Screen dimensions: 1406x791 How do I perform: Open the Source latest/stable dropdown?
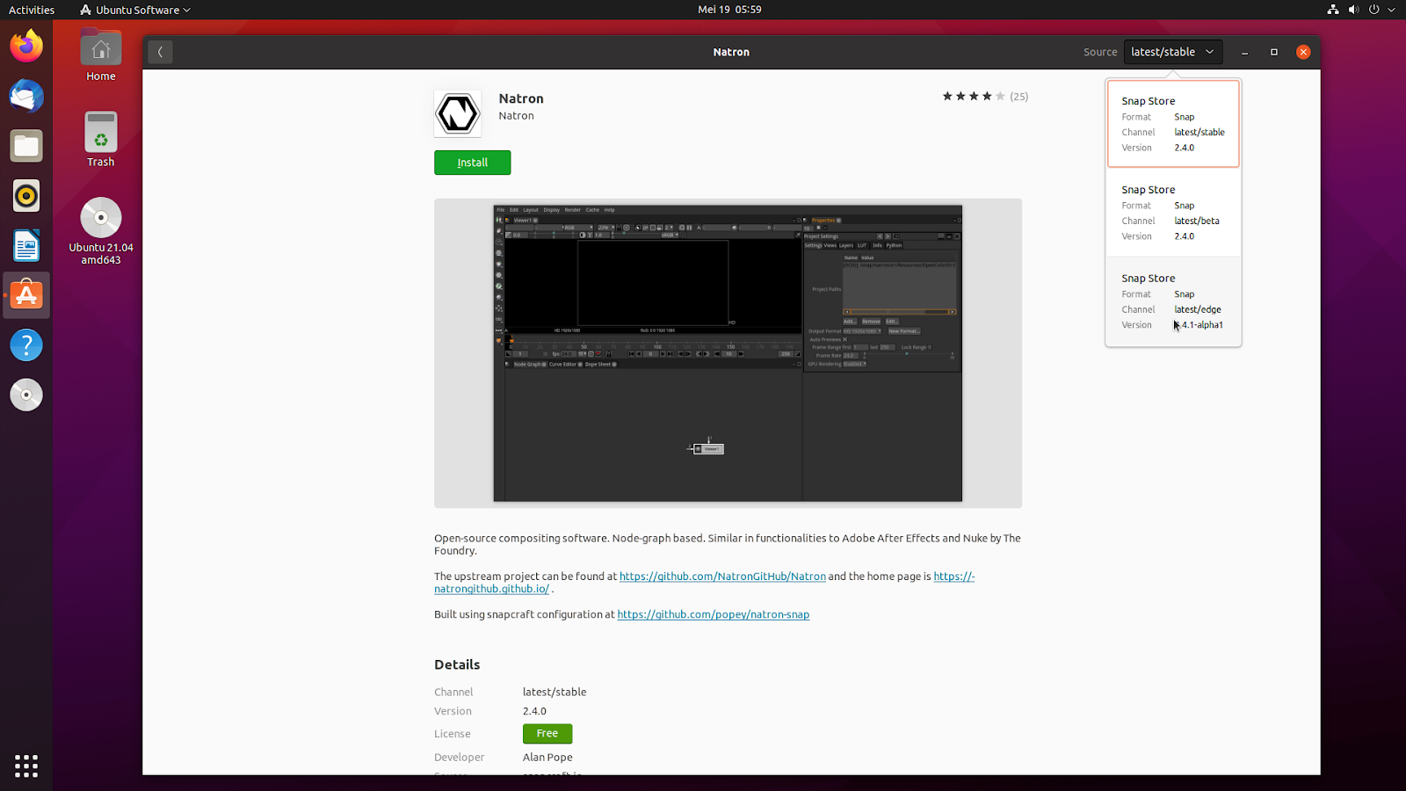pos(1173,52)
